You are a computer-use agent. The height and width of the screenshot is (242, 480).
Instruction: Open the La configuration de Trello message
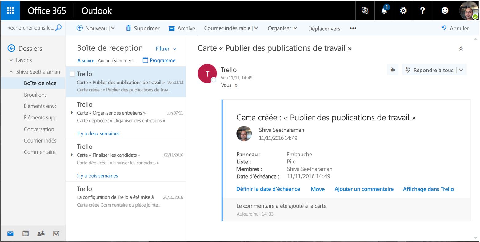pyautogui.click(x=126, y=197)
